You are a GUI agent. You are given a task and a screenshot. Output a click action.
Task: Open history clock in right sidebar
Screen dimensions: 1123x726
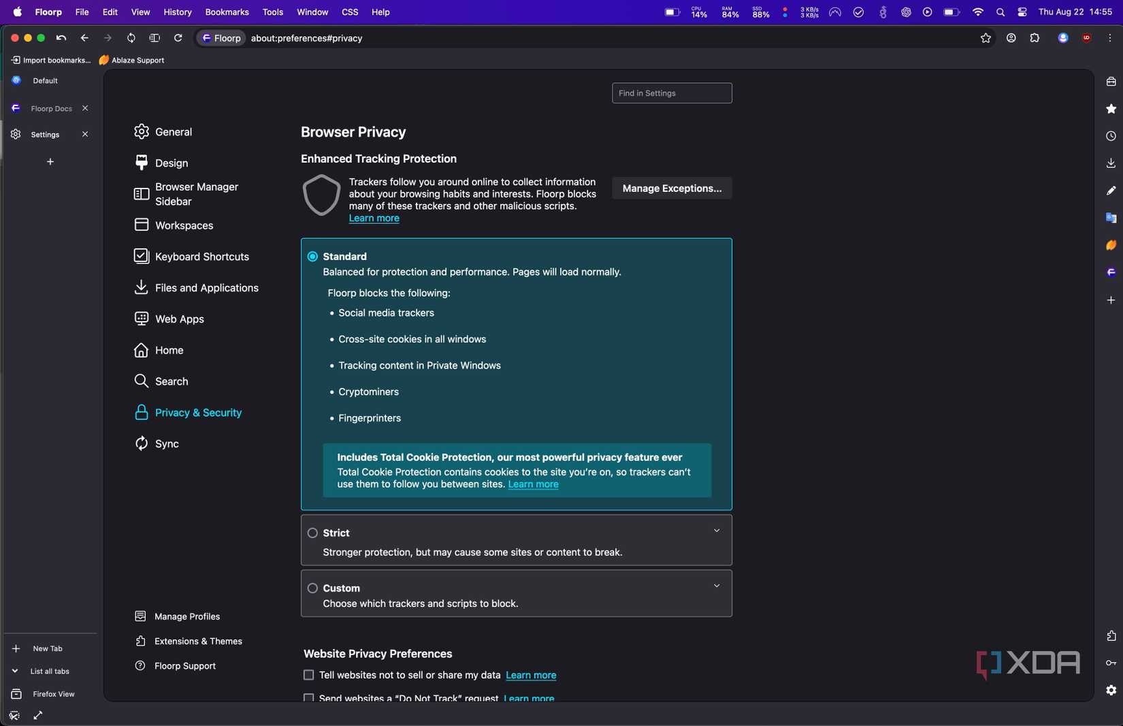(x=1111, y=136)
